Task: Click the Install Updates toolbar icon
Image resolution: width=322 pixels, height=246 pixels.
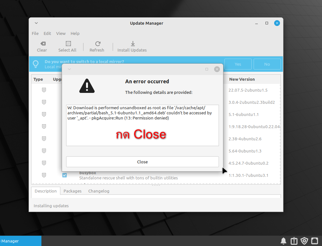Action: [x=133, y=44]
